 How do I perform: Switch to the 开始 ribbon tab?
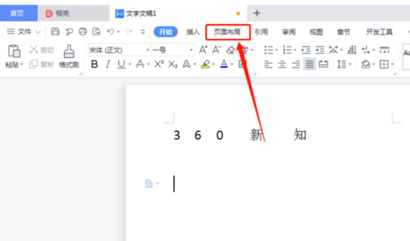166,32
